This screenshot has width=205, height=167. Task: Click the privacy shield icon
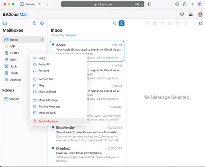(149, 4)
